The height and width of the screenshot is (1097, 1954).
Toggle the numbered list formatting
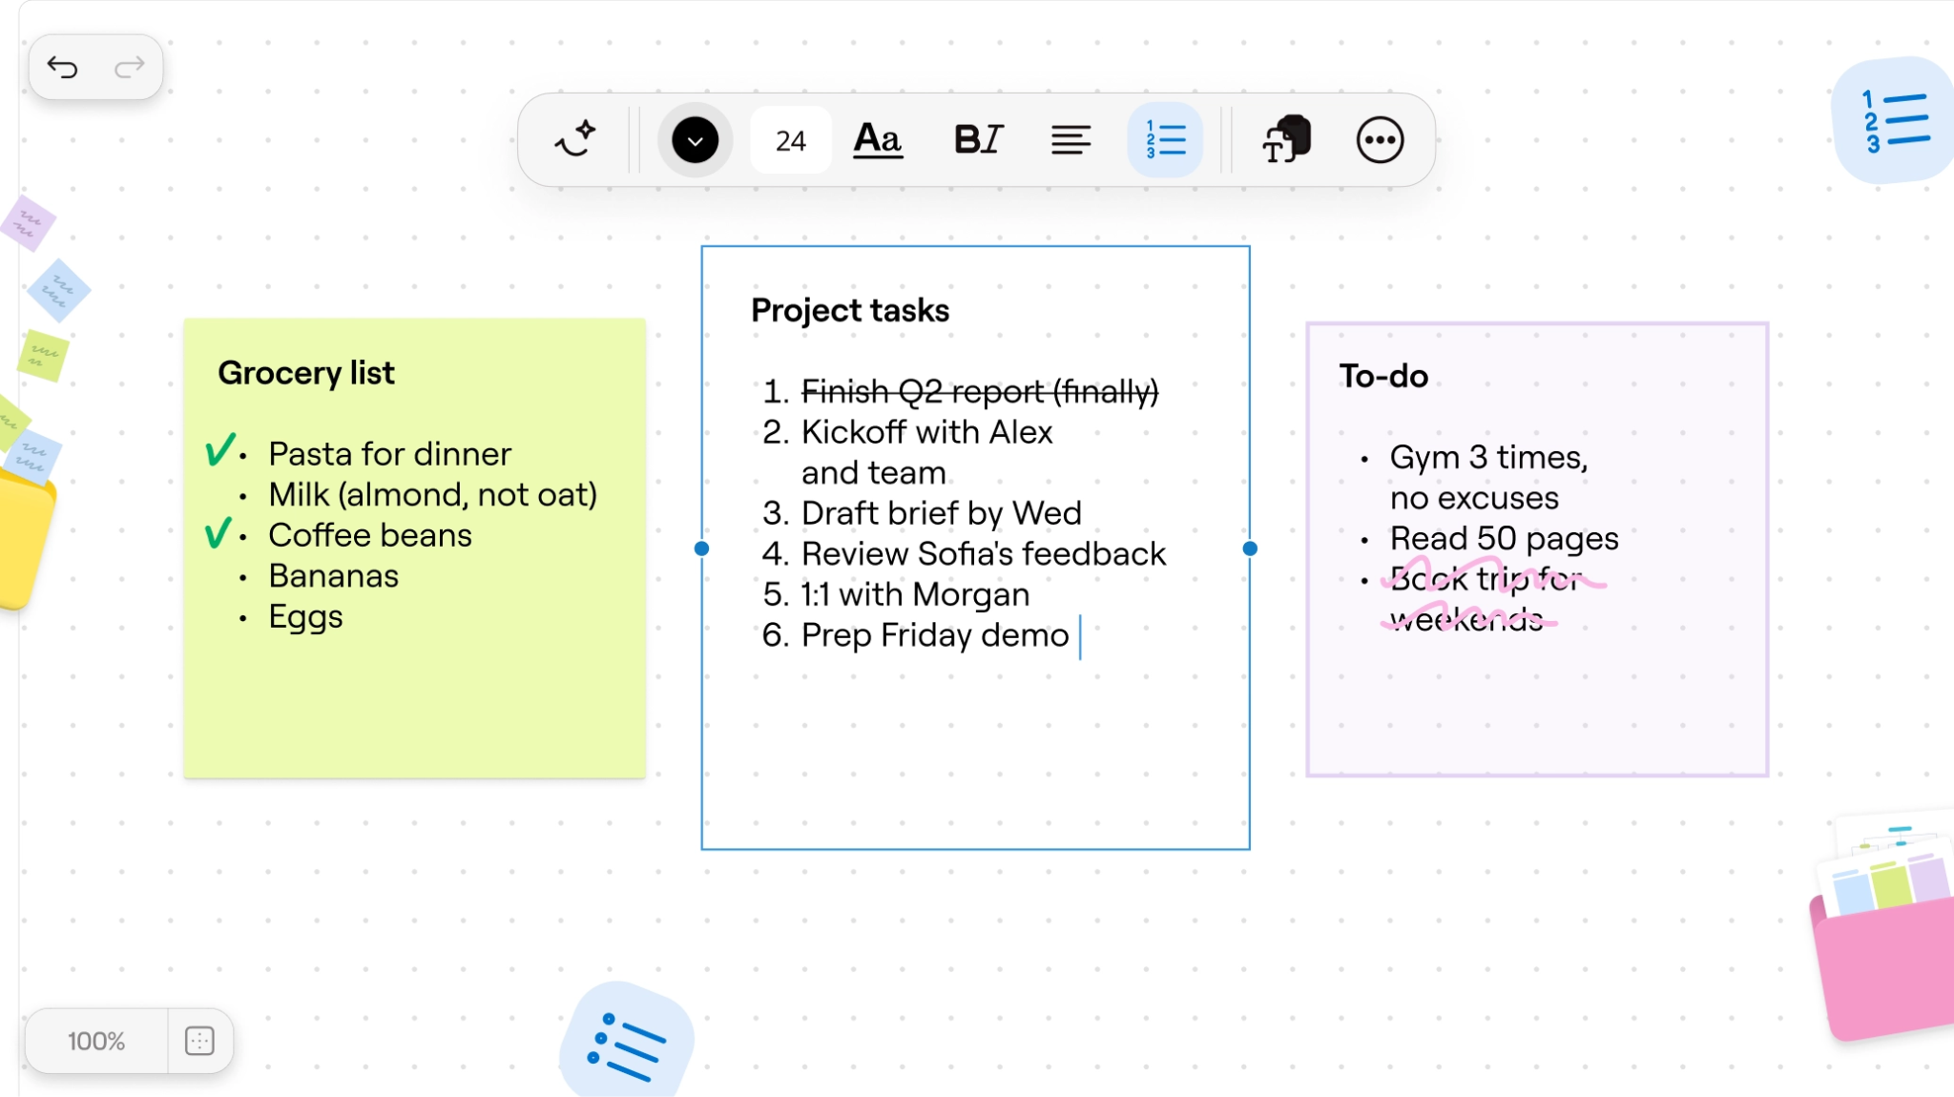click(x=1165, y=140)
